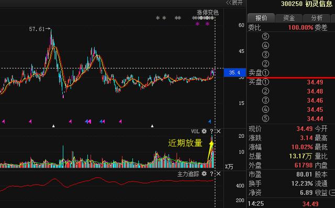Image resolution: width=335 pixels, height=208 pixels.
Task: Close the VOL indicator panel
Action: [218, 132]
